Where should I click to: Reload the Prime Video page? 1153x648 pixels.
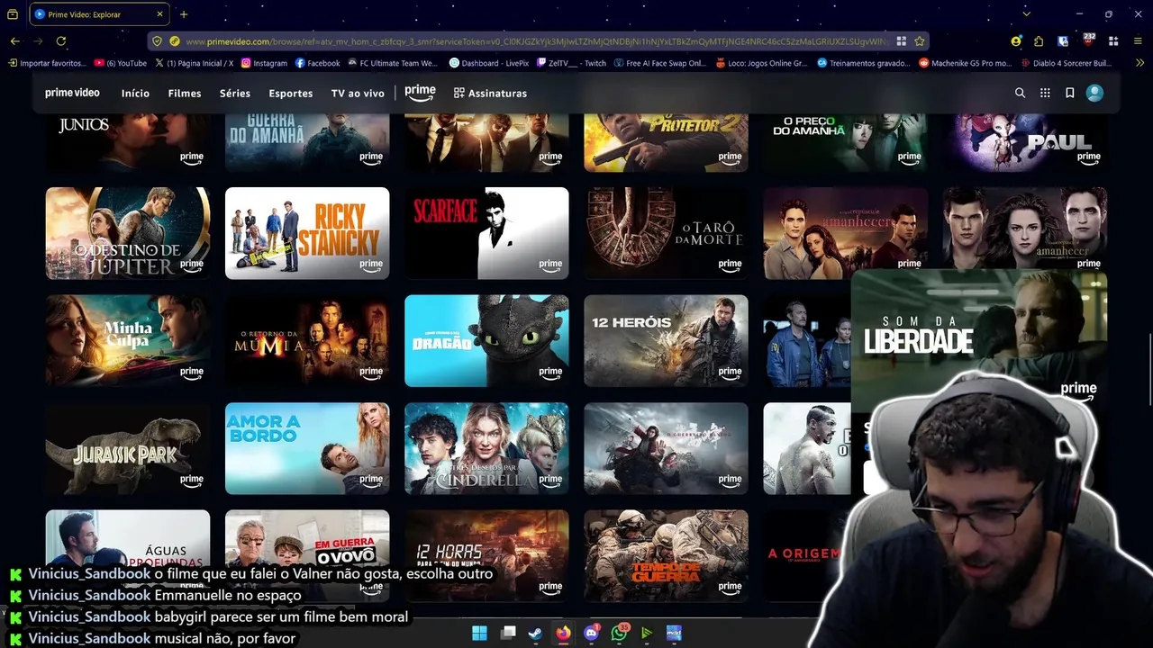tap(61, 41)
